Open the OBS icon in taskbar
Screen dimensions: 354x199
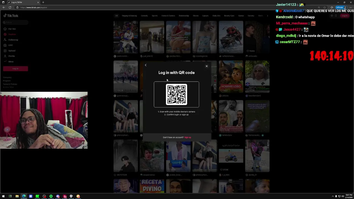coord(44,196)
